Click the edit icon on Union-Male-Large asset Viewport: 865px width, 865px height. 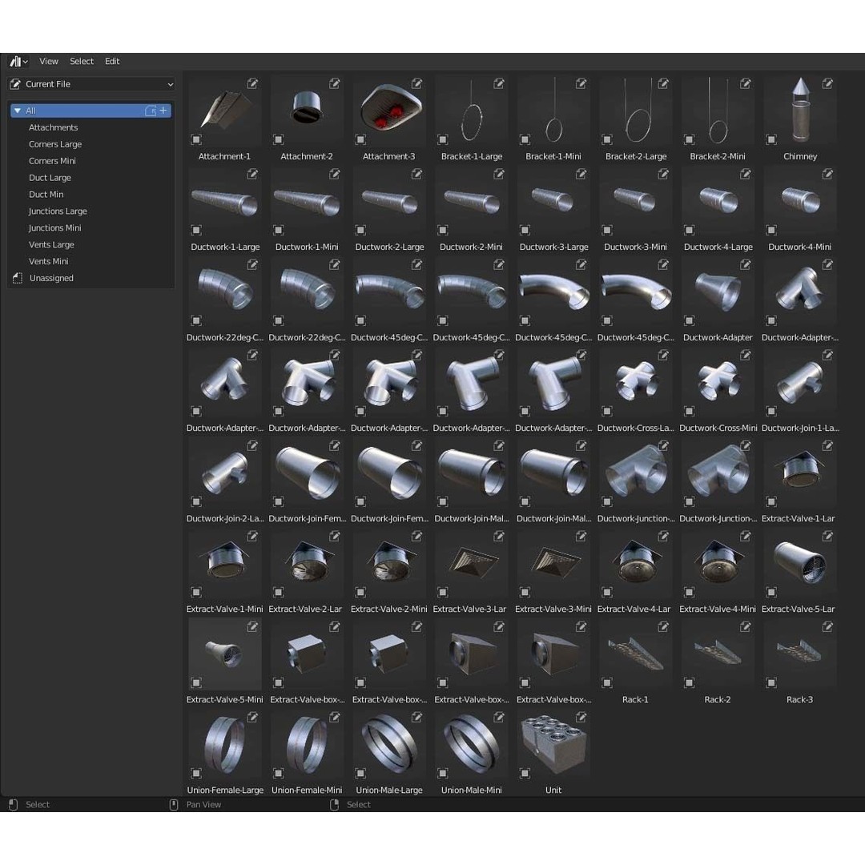click(416, 717)
